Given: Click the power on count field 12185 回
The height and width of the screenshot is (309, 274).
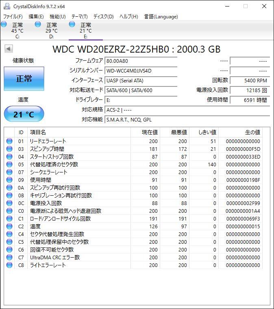Looking at the screenshot, I should (250, 90).
